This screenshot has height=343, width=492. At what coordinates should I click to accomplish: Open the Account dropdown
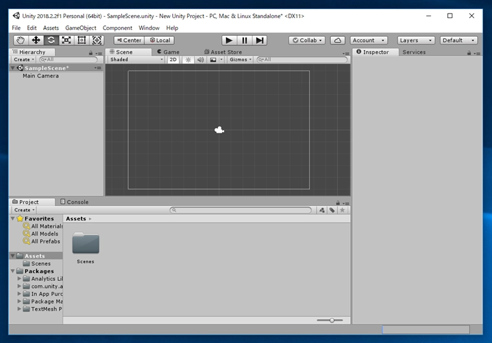369,40
